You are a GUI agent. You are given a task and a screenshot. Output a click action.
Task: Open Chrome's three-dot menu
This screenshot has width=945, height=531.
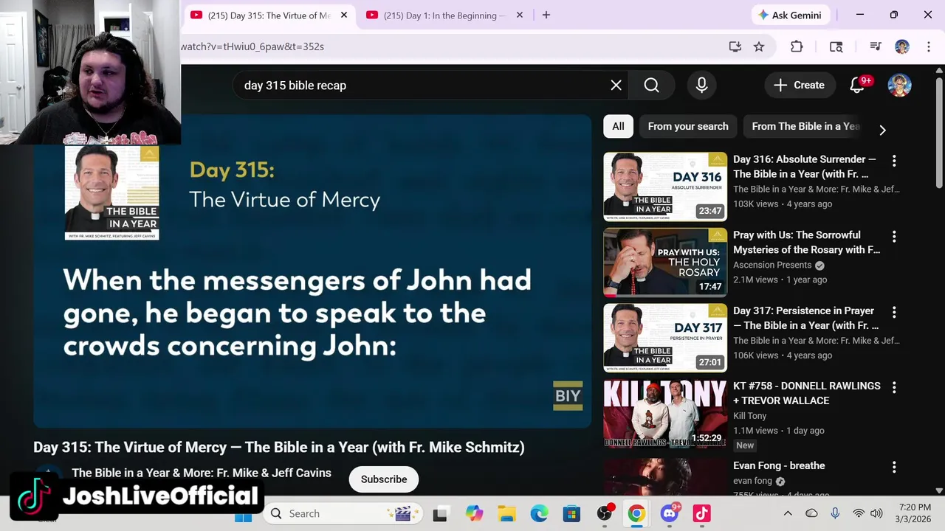click(928, 46)
